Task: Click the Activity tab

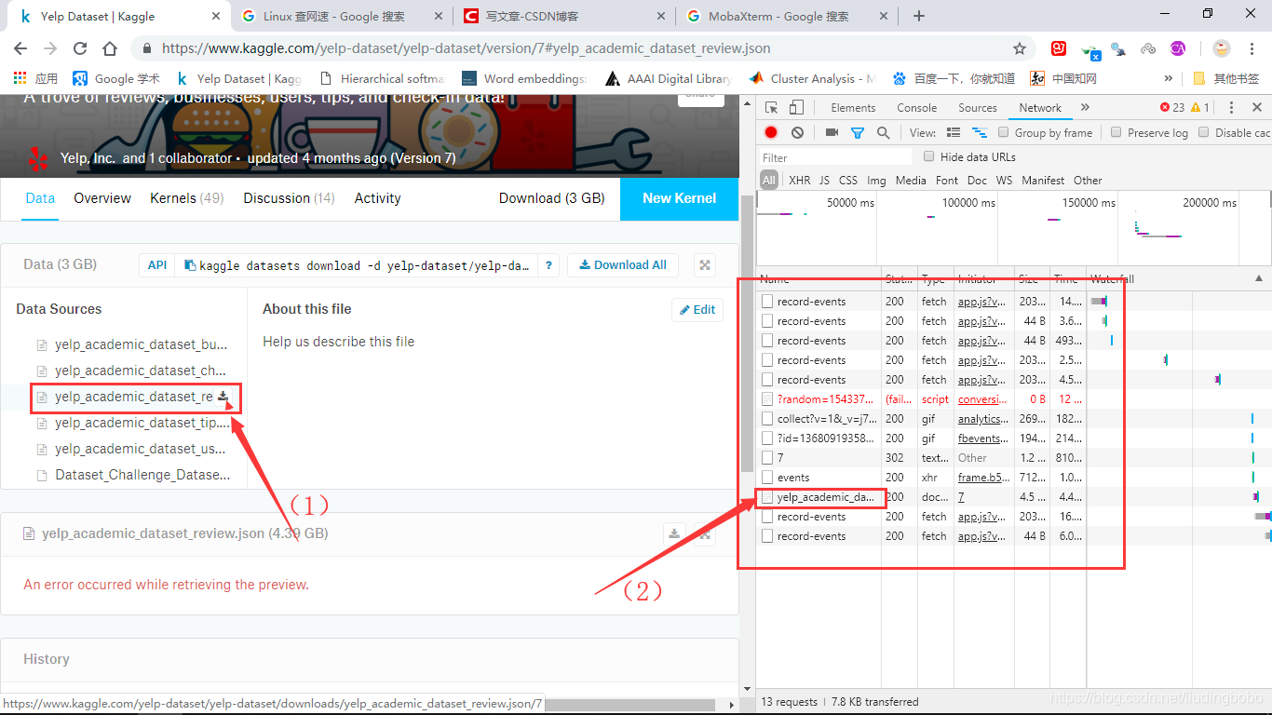Action: pos(378,198)
